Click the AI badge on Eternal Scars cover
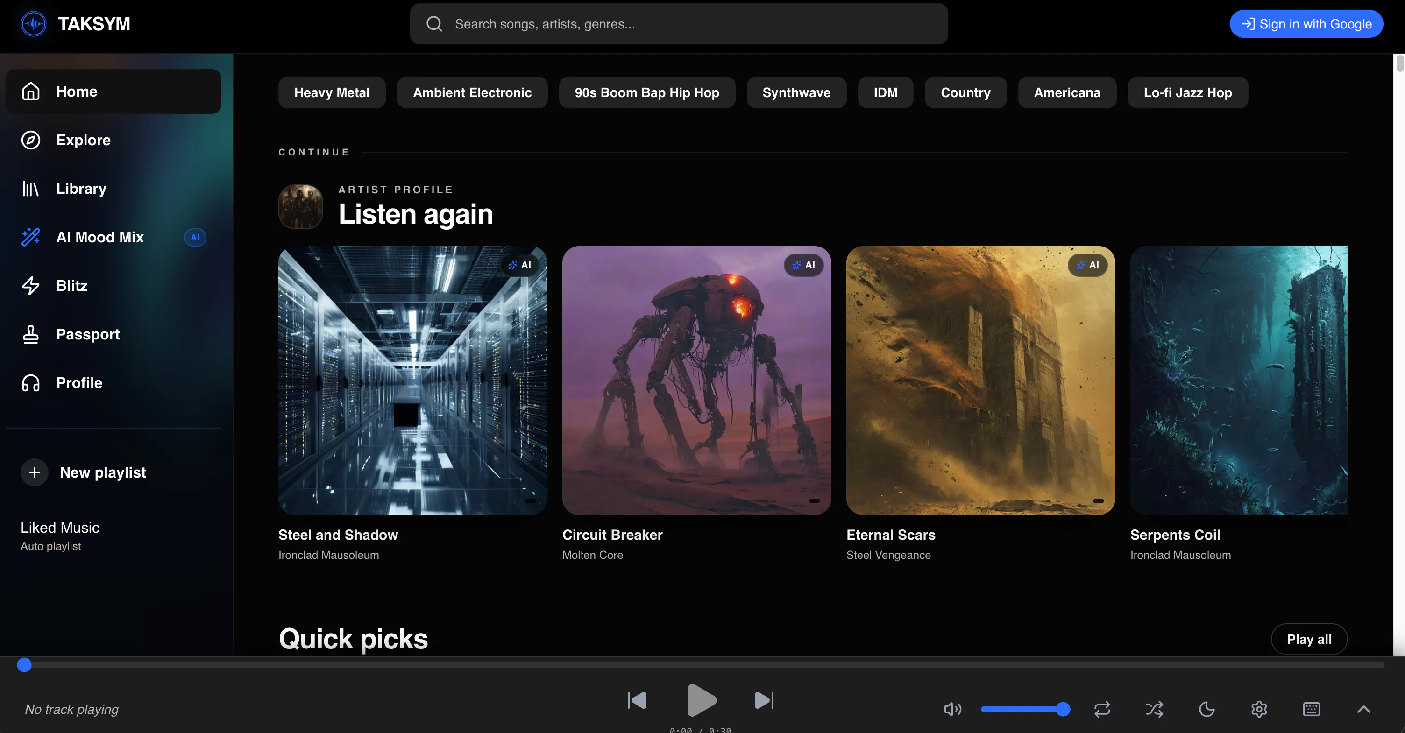Image resolution: width=1405 pixels, height=733 pixels. (1087, 265)
